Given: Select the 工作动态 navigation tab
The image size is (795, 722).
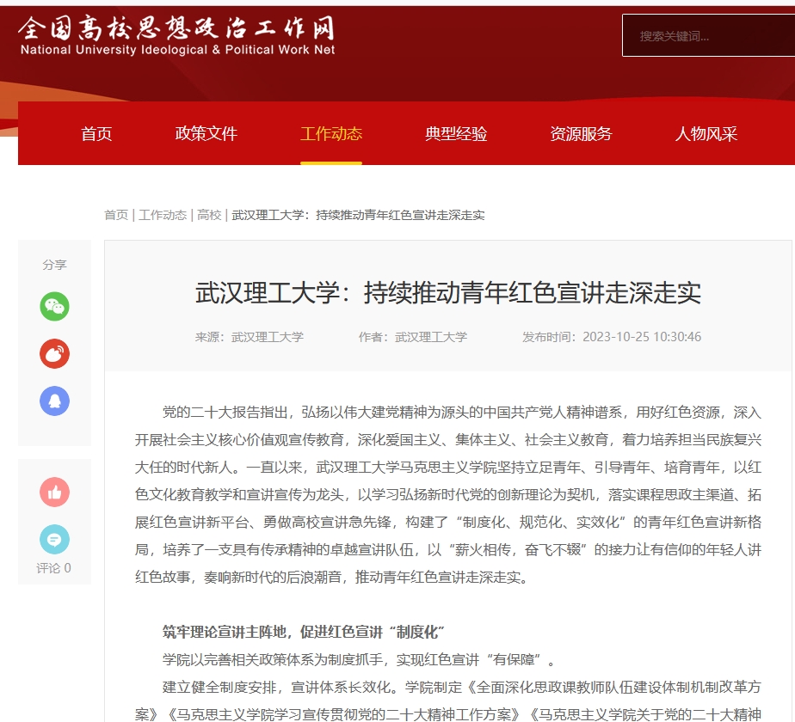Looking at the screenshot, I should 331,134.
